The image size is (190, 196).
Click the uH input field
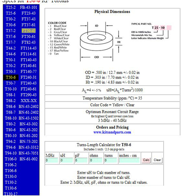click(66, 160)
